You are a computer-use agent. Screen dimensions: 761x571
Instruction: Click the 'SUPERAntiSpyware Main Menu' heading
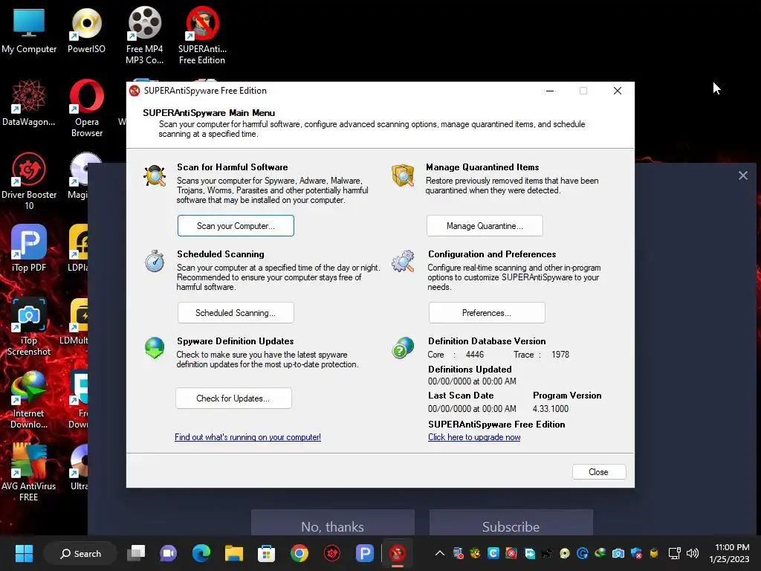[x=209, y=113]
